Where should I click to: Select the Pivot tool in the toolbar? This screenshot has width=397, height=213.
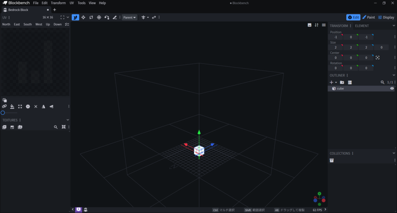tap(99, 17)
